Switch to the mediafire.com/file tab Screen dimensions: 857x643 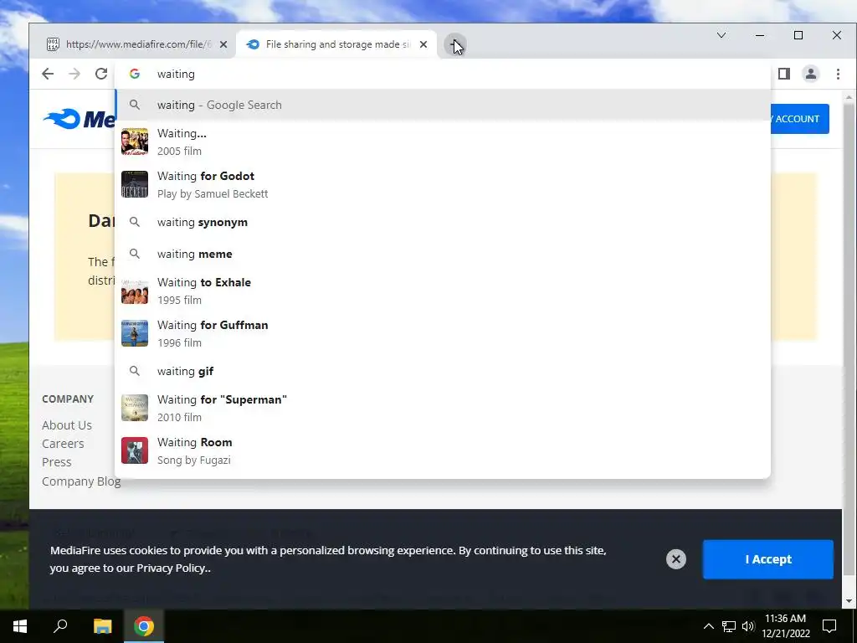click(137, 44)
